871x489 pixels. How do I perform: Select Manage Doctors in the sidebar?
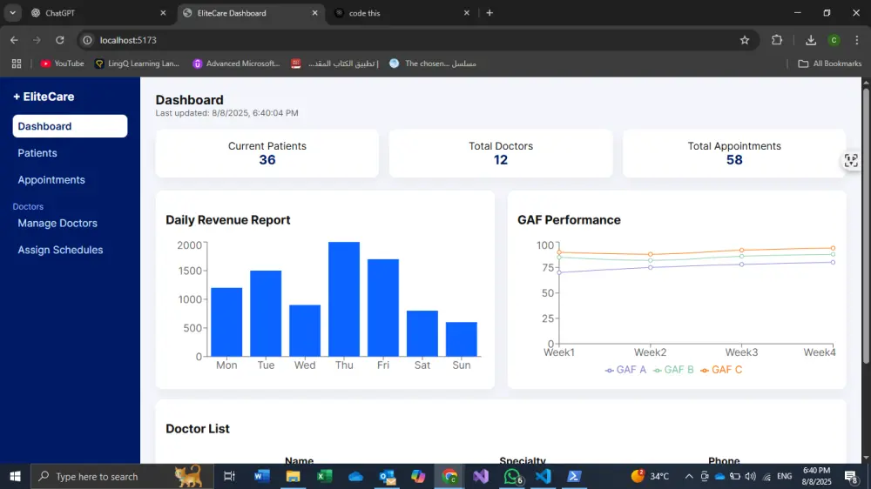coord(57,223)
